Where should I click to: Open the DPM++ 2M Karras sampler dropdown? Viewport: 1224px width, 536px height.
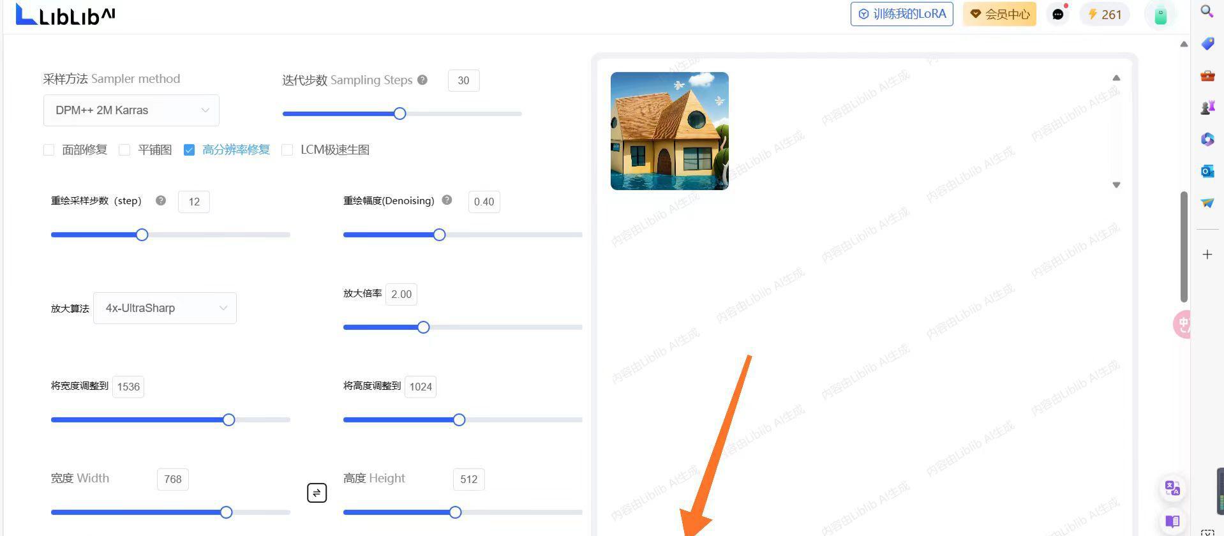[131, 110]
